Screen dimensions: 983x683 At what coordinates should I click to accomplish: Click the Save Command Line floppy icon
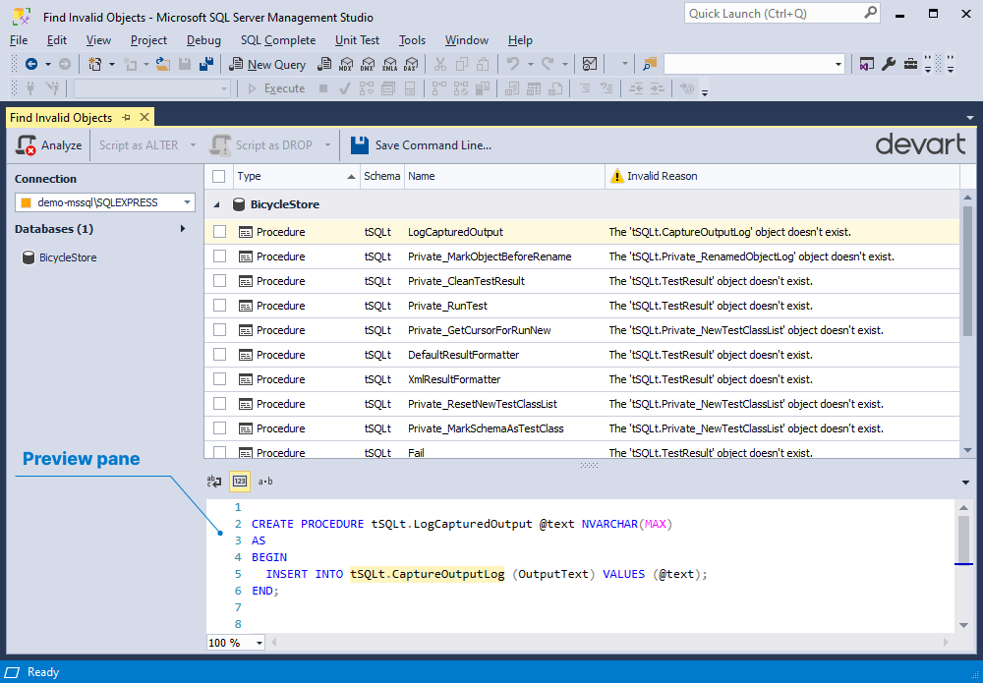[x=360, y=145]
